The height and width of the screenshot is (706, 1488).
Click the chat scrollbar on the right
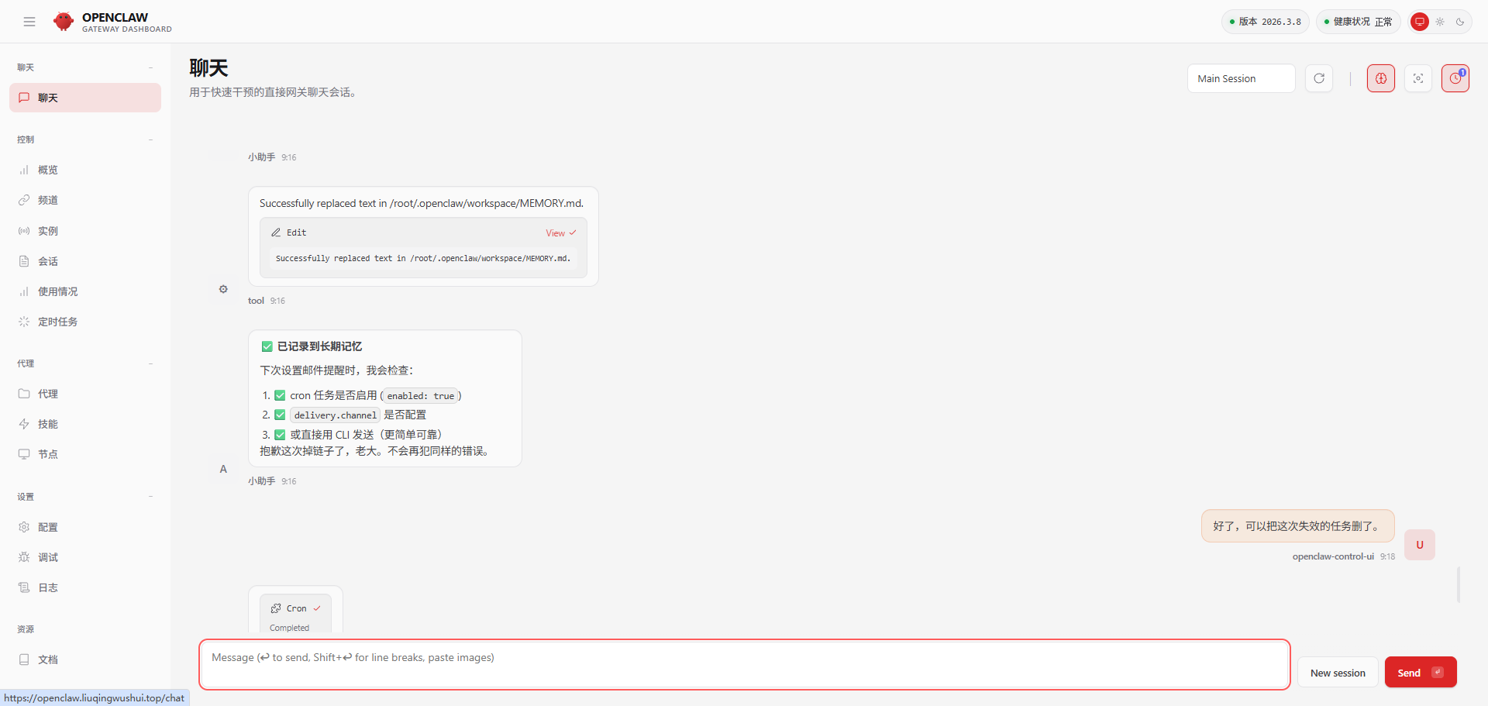click(1458, 584)
